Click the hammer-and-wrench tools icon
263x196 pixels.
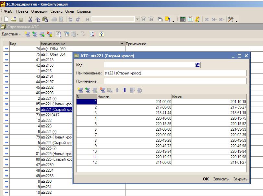[231, 19]
